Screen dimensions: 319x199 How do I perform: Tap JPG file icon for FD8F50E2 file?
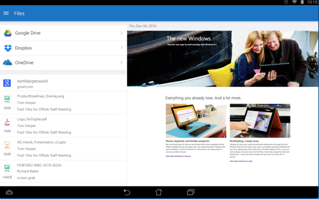click(x=7, y=168)
